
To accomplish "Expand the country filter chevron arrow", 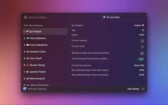I will [141, 17].
